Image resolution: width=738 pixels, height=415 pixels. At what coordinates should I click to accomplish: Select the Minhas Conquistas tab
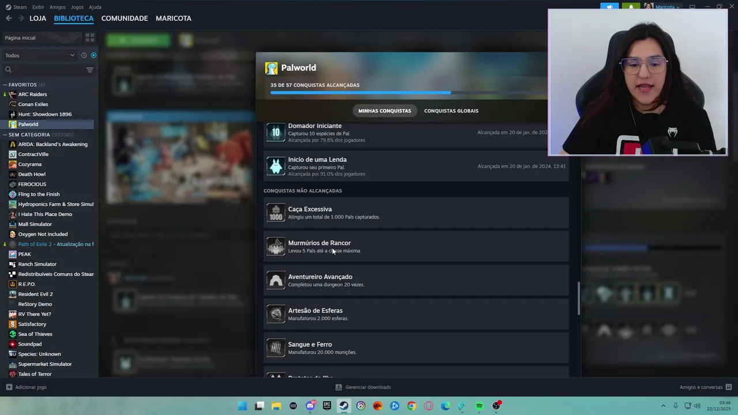pos(385,111)
